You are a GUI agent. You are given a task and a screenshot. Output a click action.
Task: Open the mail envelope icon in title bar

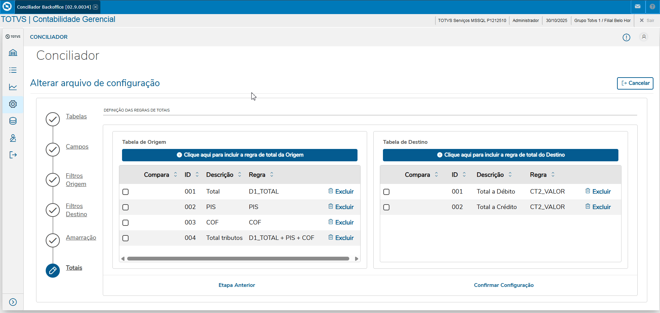[x=638, y=7]
